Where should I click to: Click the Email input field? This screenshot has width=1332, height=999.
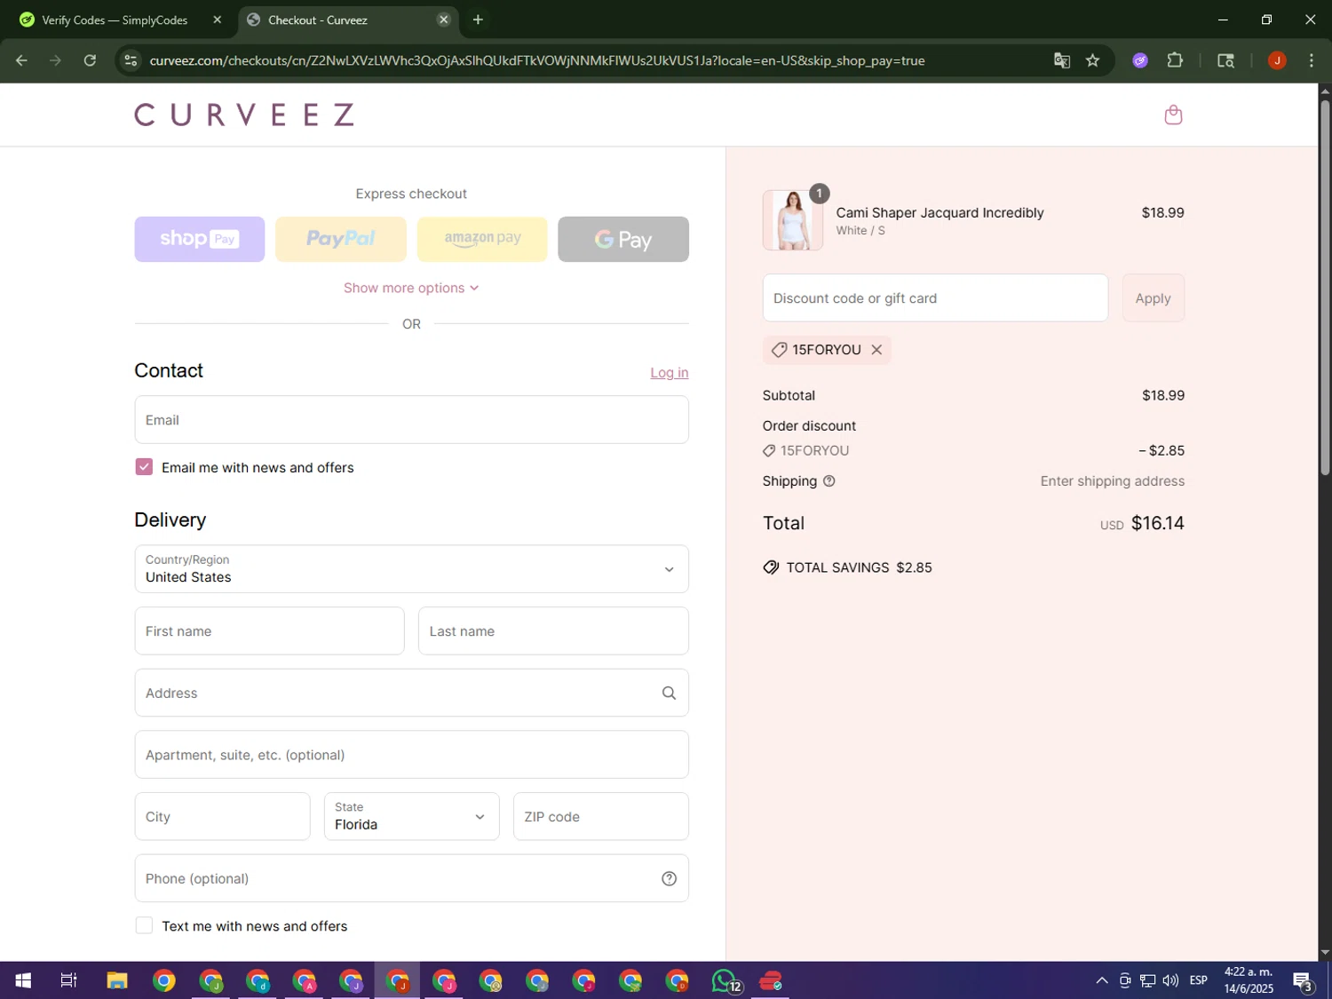411,420
